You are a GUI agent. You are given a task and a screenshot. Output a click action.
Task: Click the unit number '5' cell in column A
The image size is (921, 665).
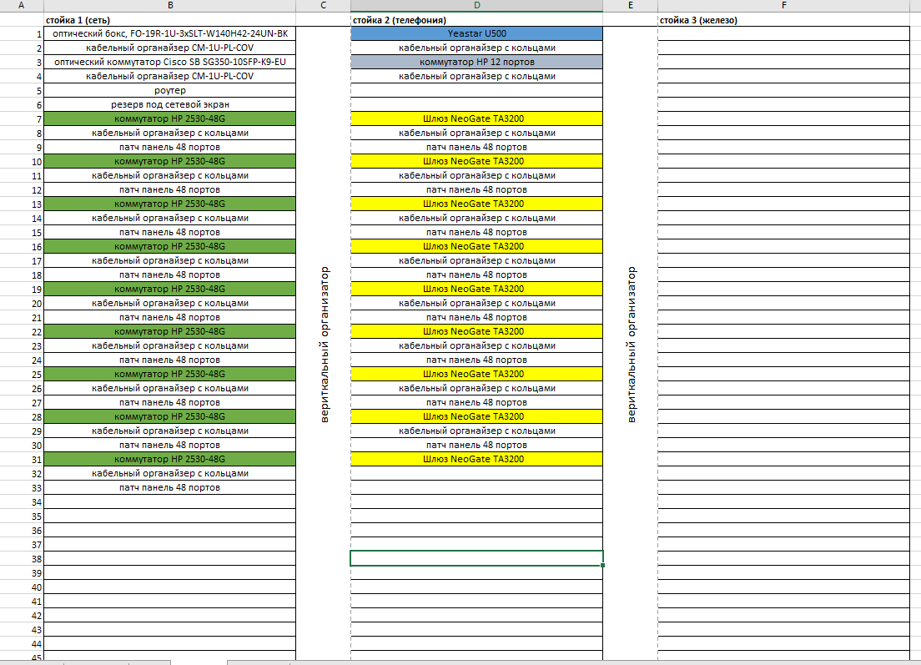(x=22, y=90)
